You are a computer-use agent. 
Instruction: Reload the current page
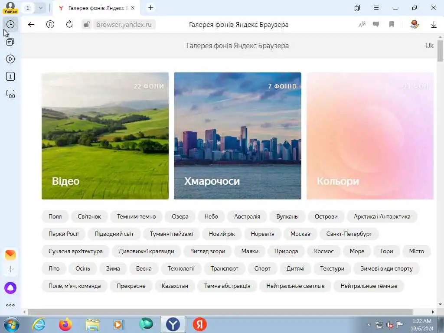click(x=69, y=25)
